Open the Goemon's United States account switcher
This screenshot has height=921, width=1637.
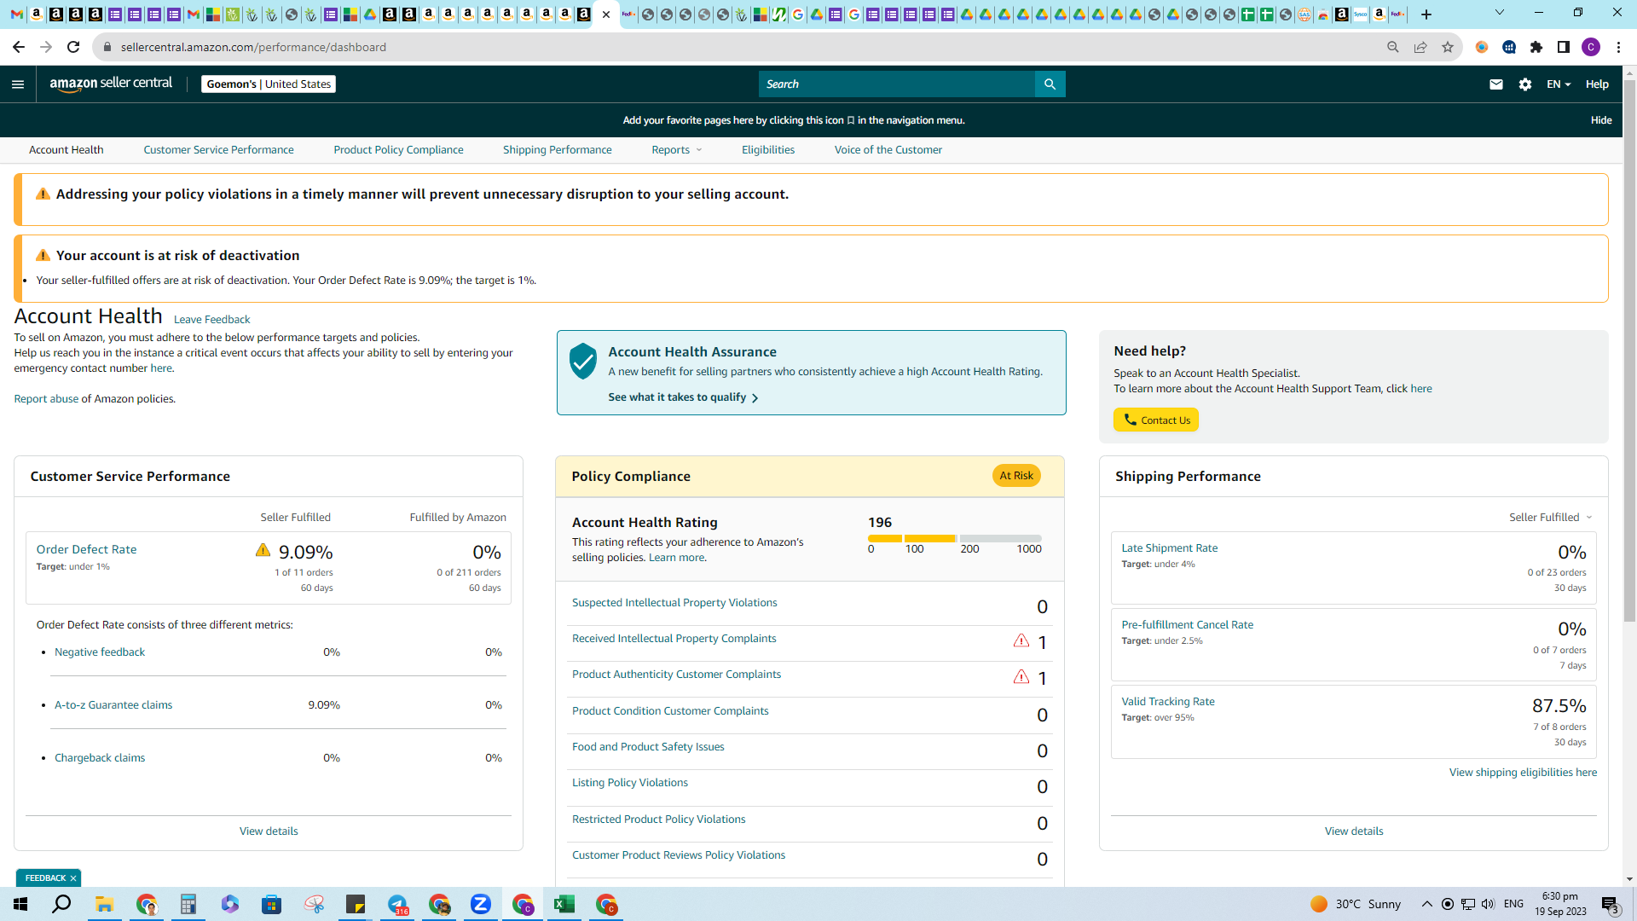pos(269,84)
